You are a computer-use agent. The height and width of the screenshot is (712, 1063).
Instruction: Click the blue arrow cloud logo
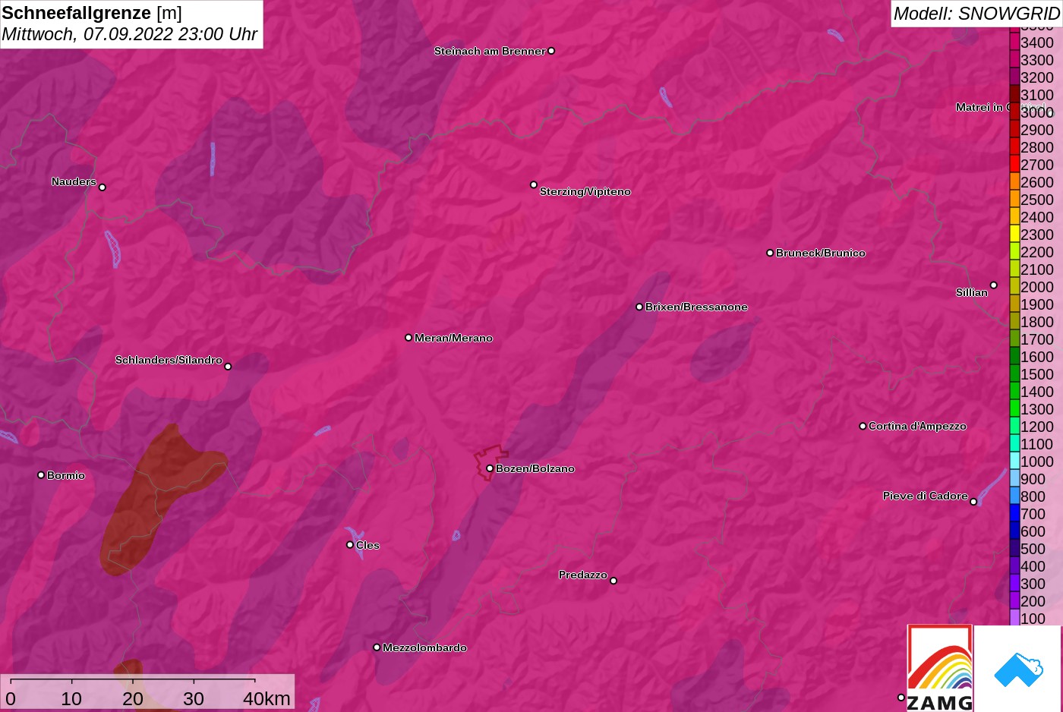pos(1017,669)
